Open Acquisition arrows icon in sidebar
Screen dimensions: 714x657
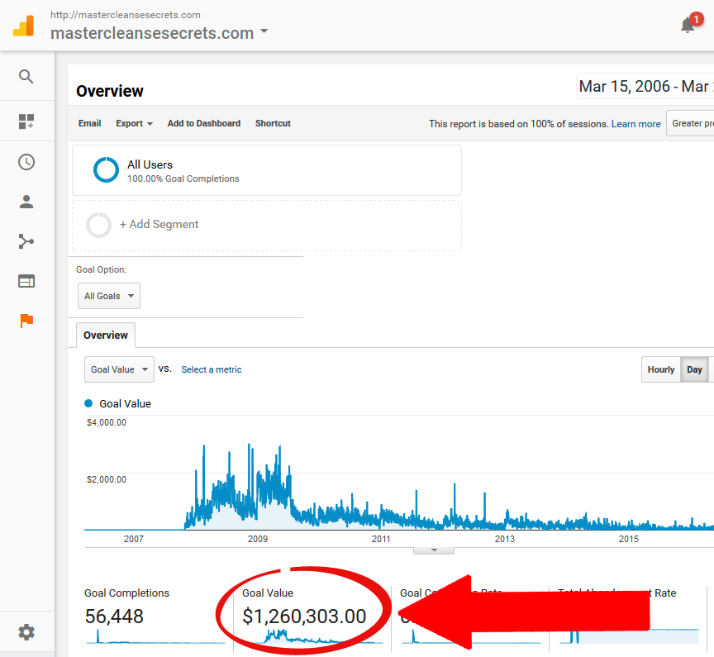point(26,241)
